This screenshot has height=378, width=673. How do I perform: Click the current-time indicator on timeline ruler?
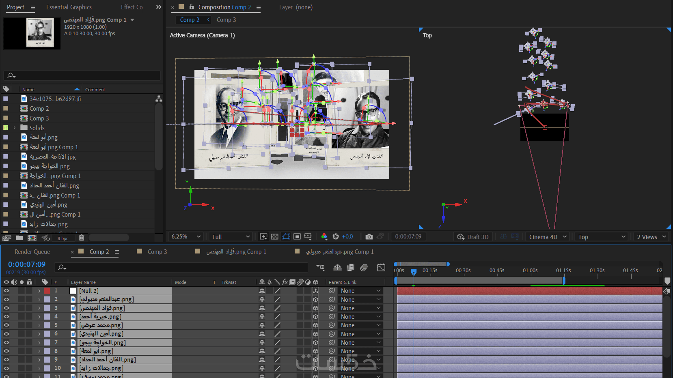pos(414,272)
